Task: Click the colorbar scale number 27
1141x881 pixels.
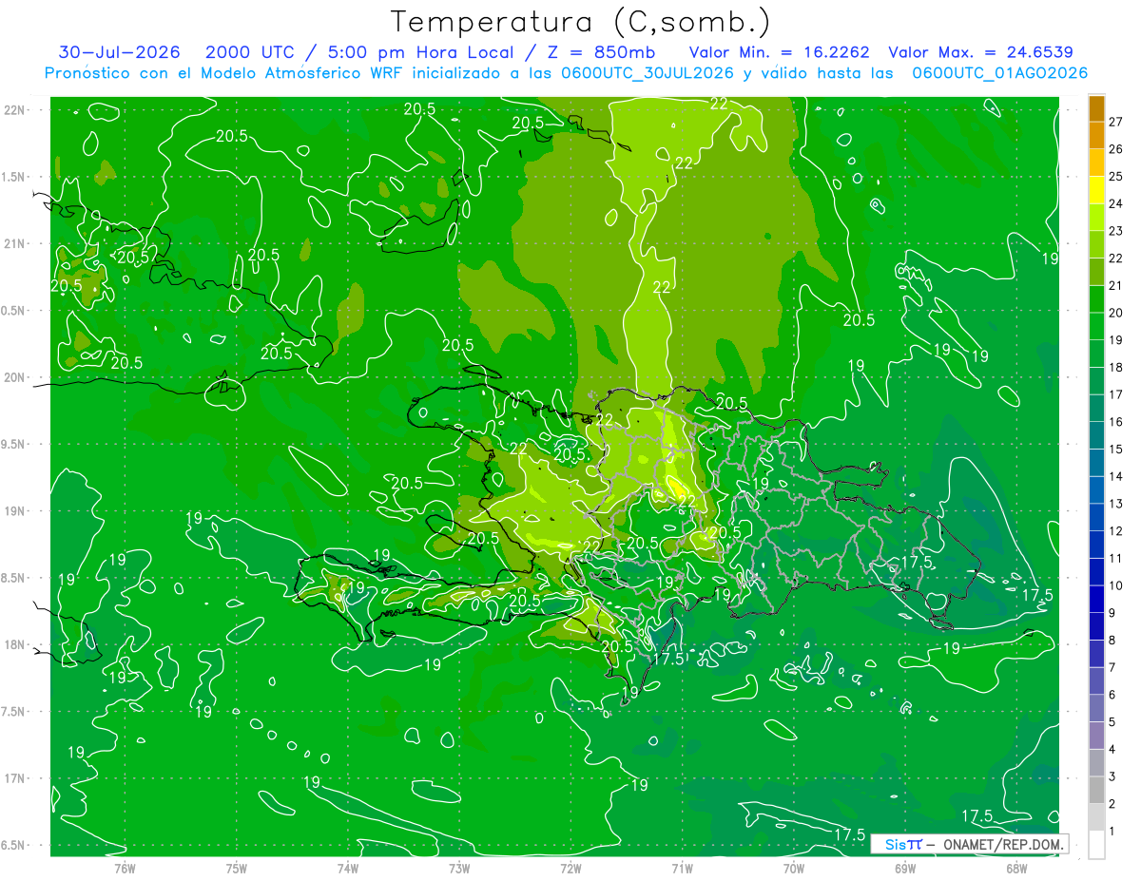Action: [x=1115, y=122]
